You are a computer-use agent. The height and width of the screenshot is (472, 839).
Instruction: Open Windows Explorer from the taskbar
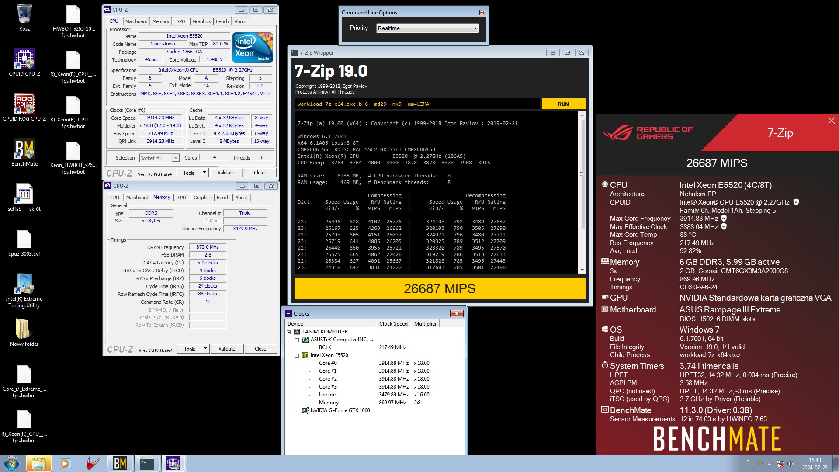39,463
